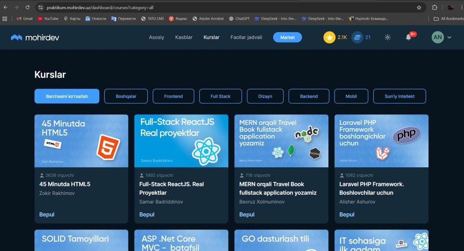This screenshot has height=251, width=464.
Task: Open Карты bookmark
Action: tap(72, 19)
